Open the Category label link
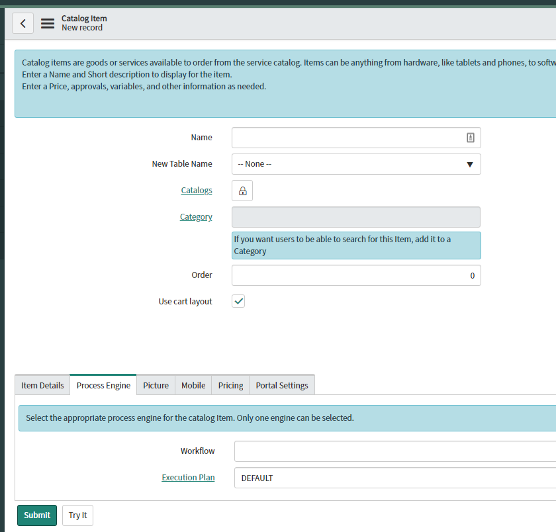Viewport: 556px width, 532px height. tap(196, 217)
